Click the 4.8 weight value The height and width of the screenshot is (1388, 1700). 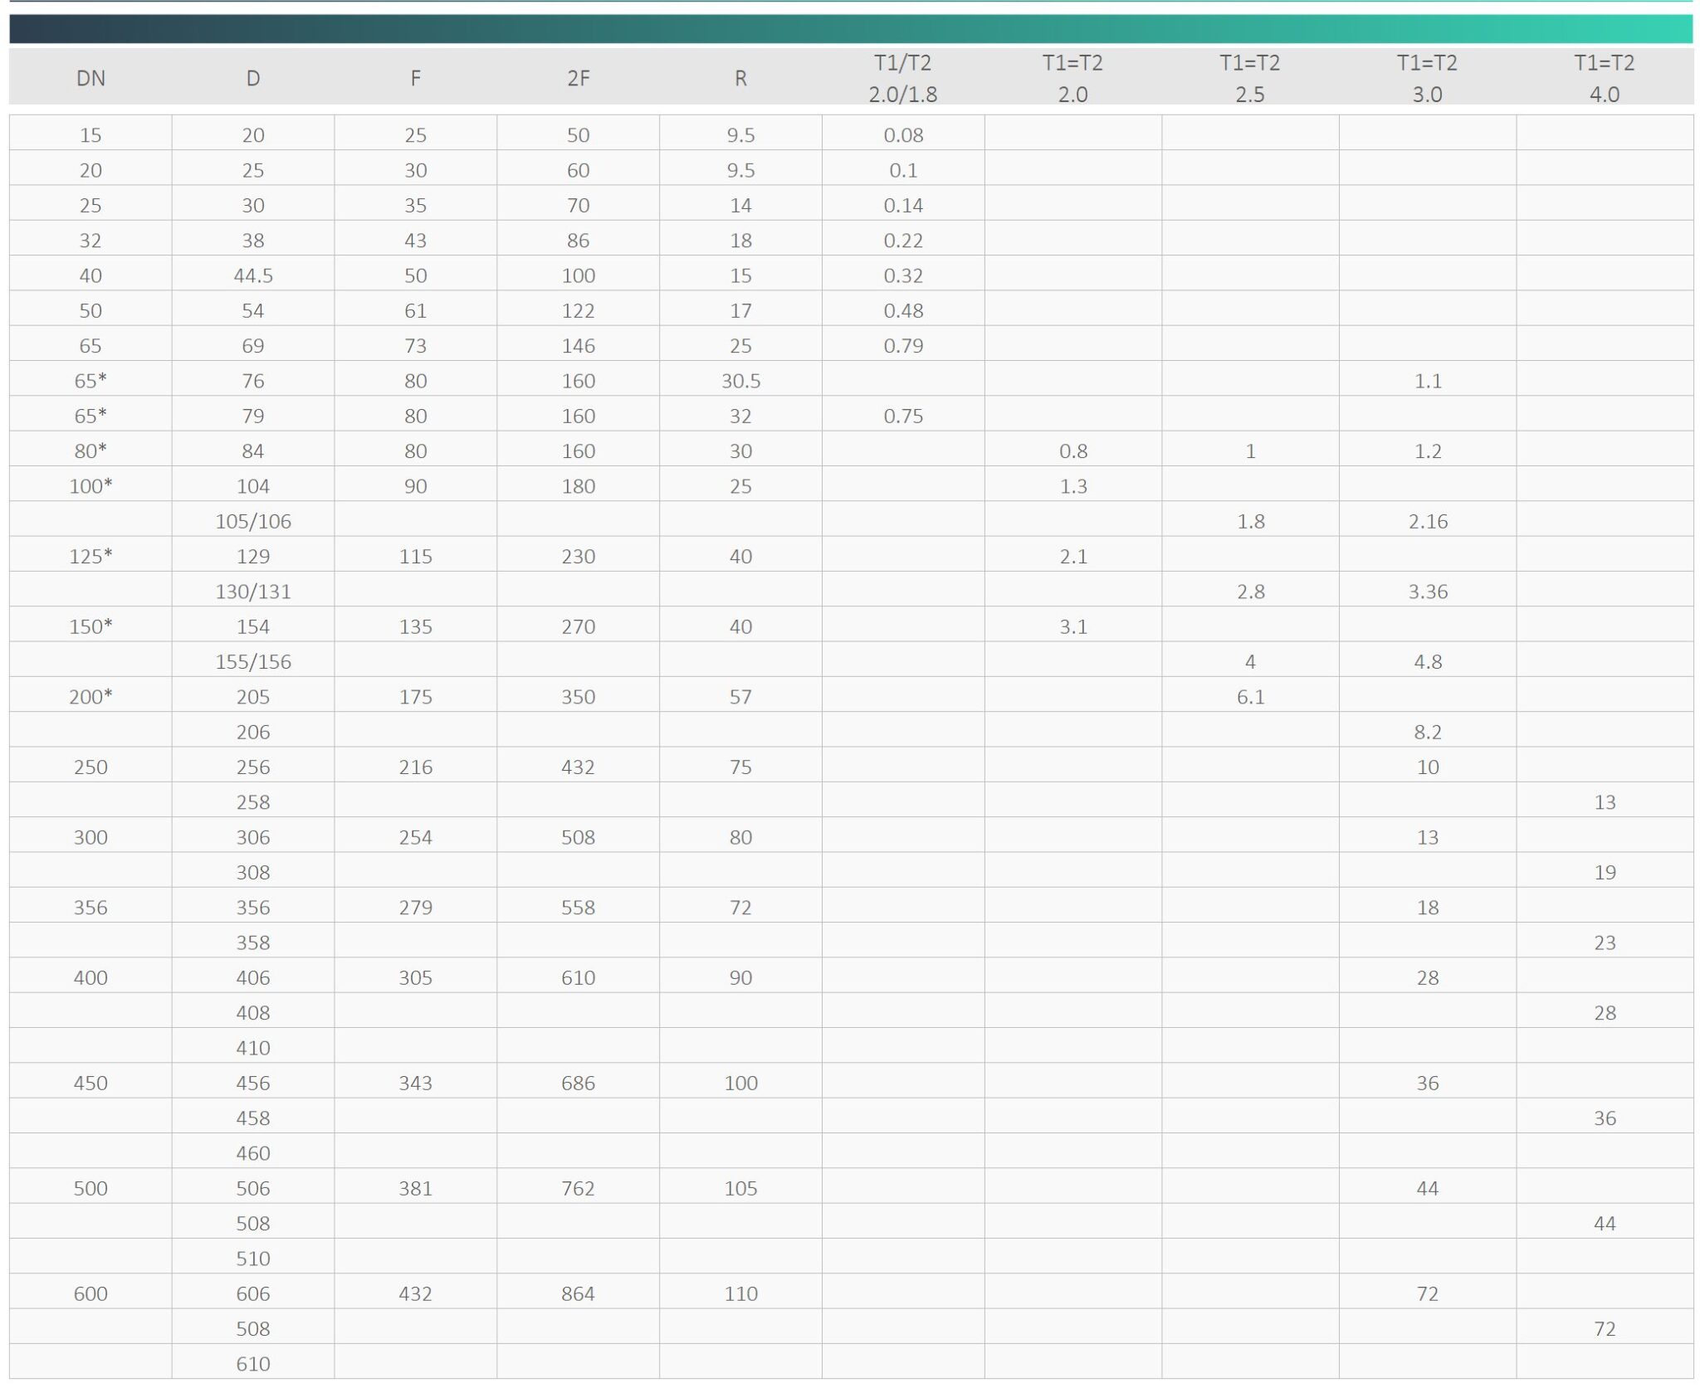[1427, 661]
